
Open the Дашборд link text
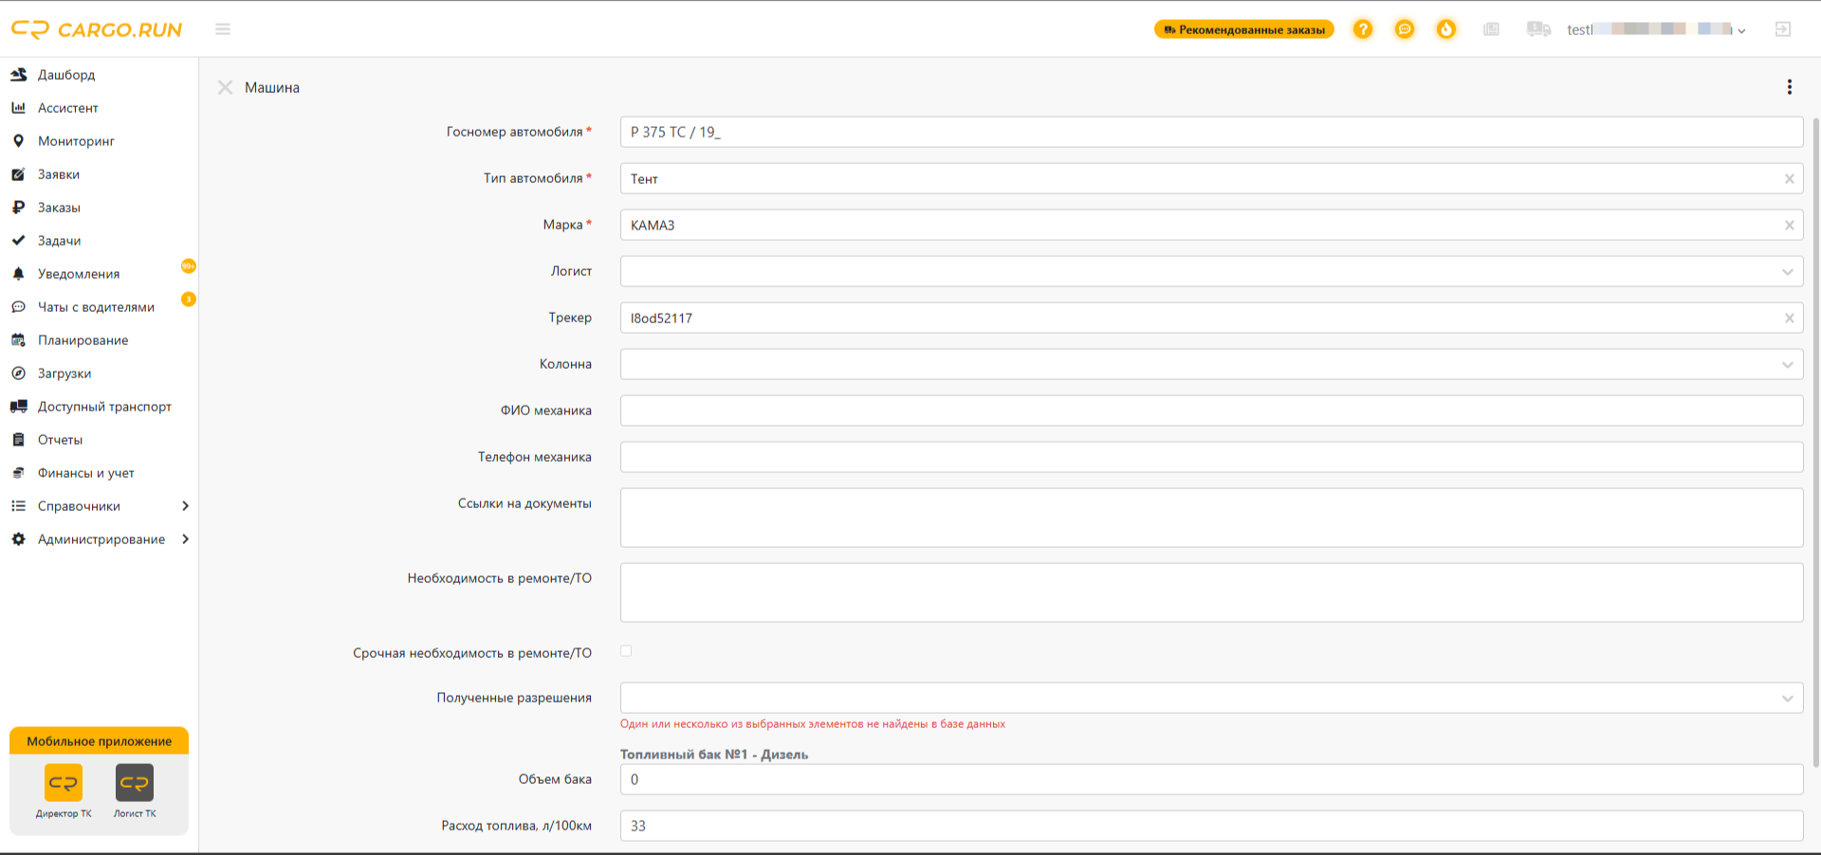tap(66, 75)
